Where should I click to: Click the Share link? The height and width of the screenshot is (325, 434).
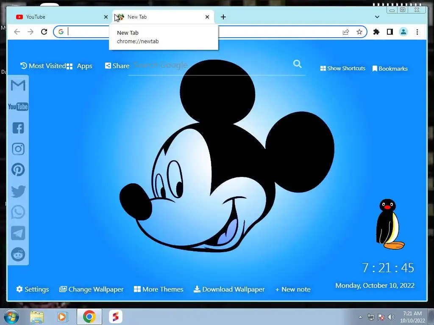[x=117, y=66]
